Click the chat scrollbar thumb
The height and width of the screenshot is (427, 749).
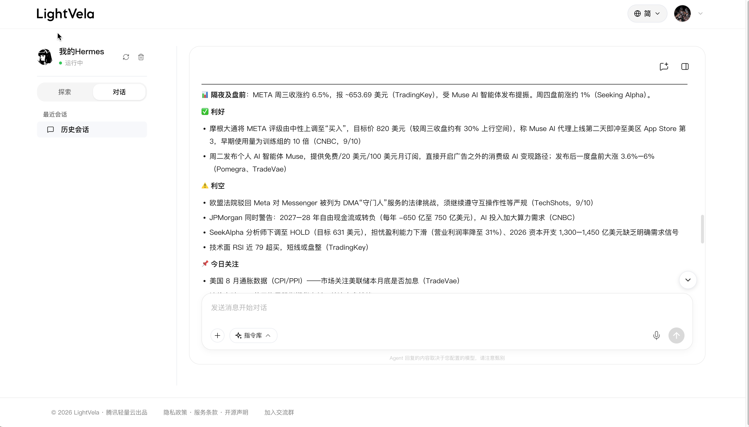[x=702, y=229]
